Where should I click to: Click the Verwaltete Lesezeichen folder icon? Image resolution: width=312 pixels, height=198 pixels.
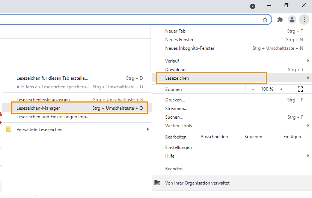coord(9,130)
